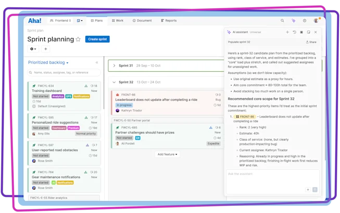Switch to the Plans tab
340x213 pixels.
pos(97,21)
